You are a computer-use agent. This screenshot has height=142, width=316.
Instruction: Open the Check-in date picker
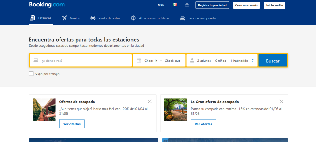tap(151, 61)
